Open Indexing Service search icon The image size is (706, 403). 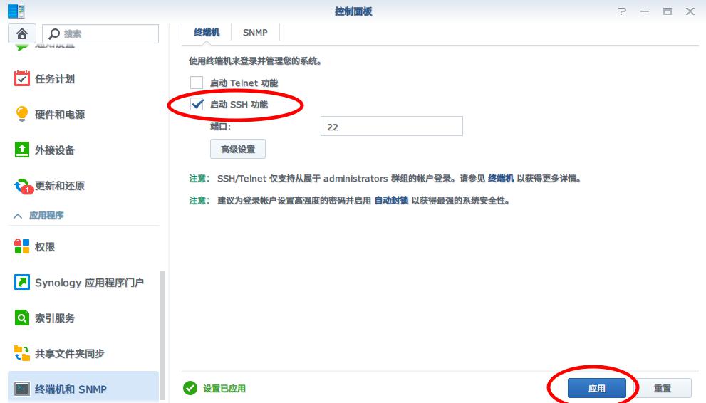point(22,318)
